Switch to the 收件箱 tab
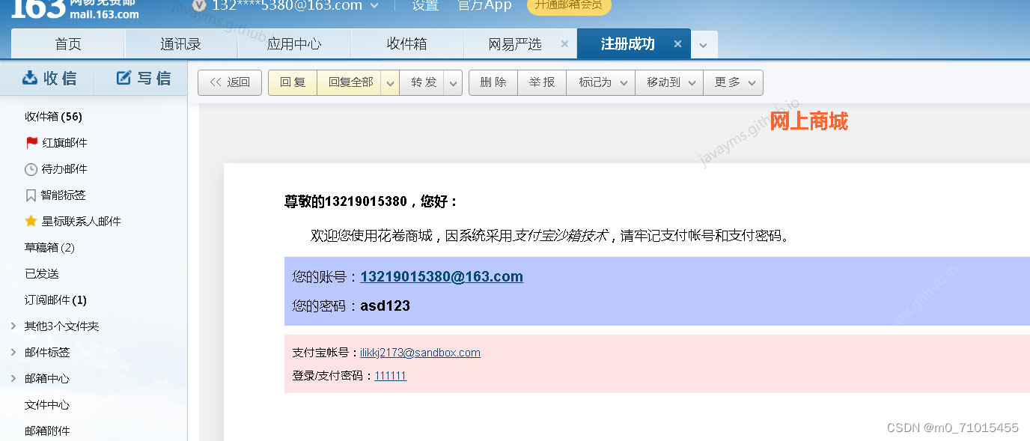The image size is (1030, 441). coord(407,44)
